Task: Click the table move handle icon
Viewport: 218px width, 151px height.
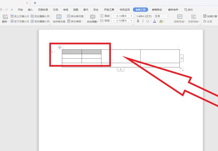Action: click(x=60, y=47)
